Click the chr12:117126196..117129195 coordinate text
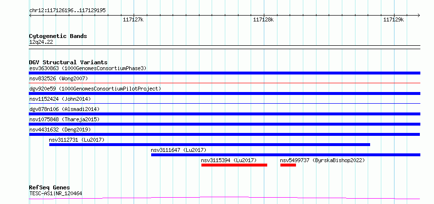The height and width of the screenshot is (204, 434). pos(67,11)
